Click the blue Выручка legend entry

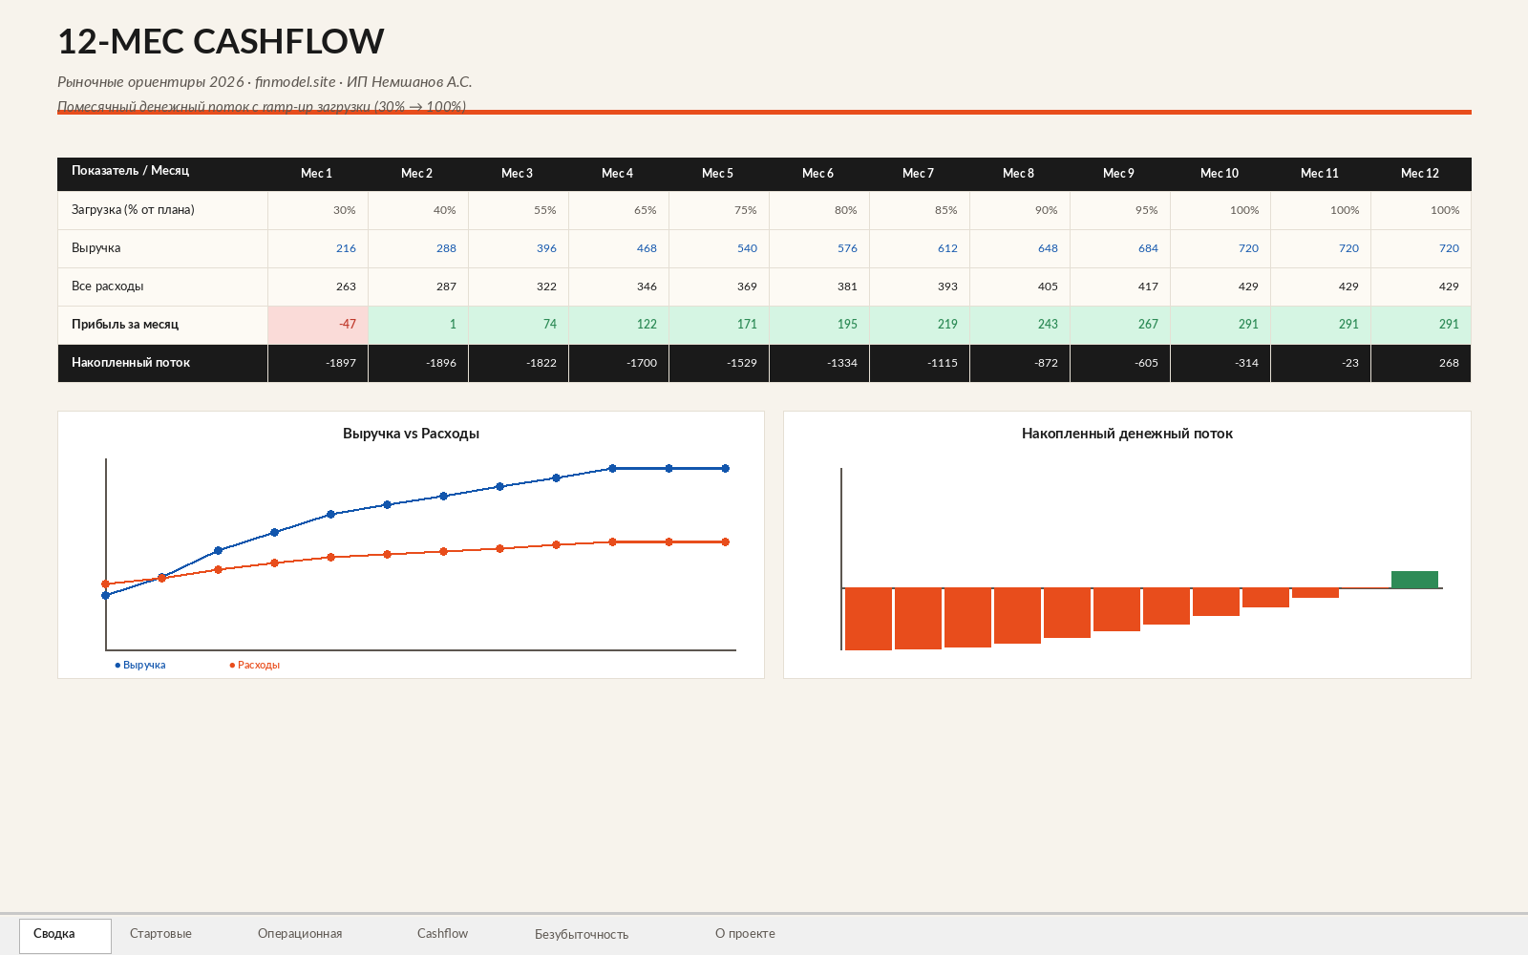tap(140, 665)
